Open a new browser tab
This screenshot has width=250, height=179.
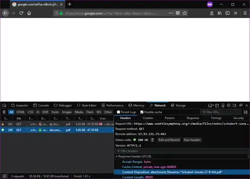point(69,4)
